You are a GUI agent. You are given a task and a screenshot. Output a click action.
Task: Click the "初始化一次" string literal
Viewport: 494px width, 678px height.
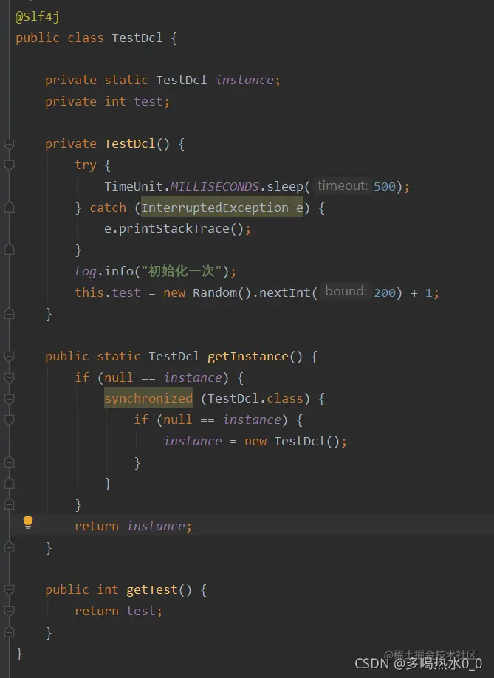coord(182,271)
